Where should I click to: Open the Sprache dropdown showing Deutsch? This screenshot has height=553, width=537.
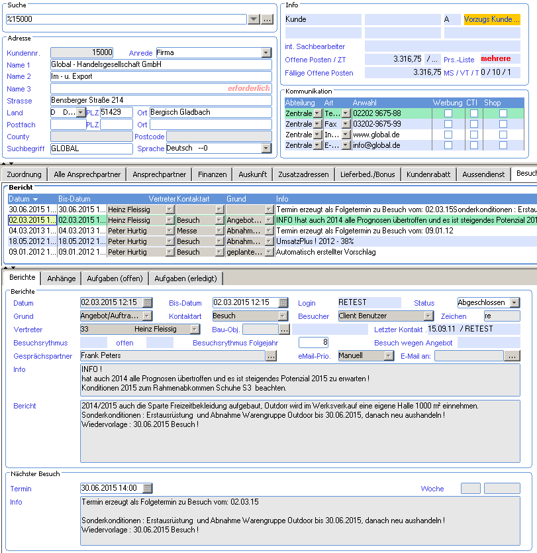coord(267,148)
